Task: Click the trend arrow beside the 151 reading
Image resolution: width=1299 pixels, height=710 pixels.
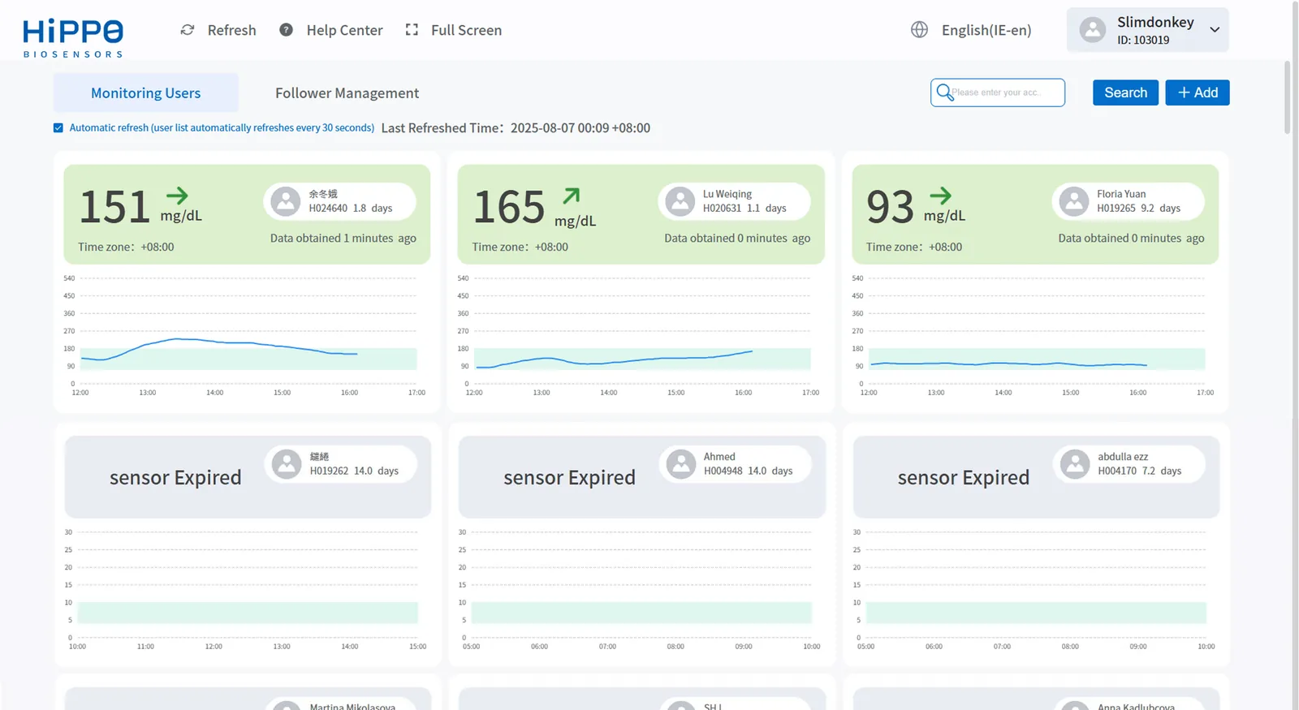Action: coord(177,196)
